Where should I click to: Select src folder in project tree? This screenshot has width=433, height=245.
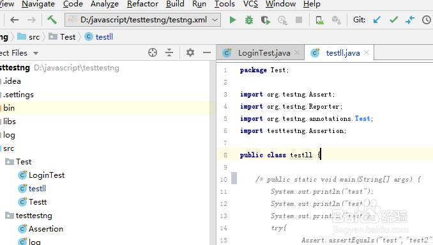pyautogui.click(x=8, y=148)
